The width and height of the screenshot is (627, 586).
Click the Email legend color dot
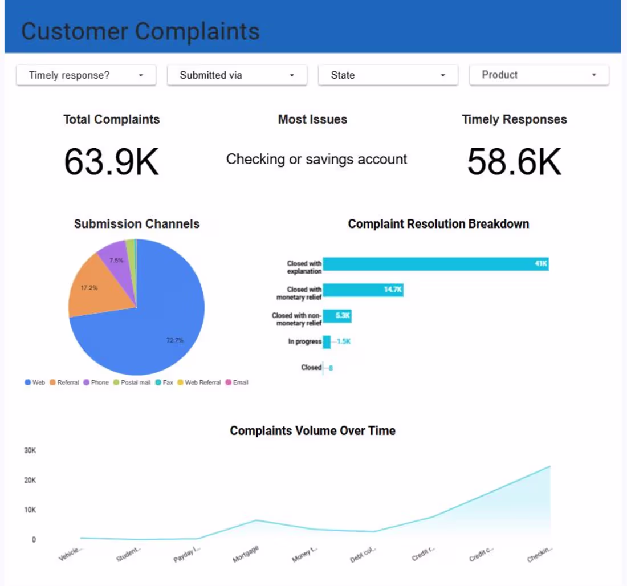[x=227, y=382]
